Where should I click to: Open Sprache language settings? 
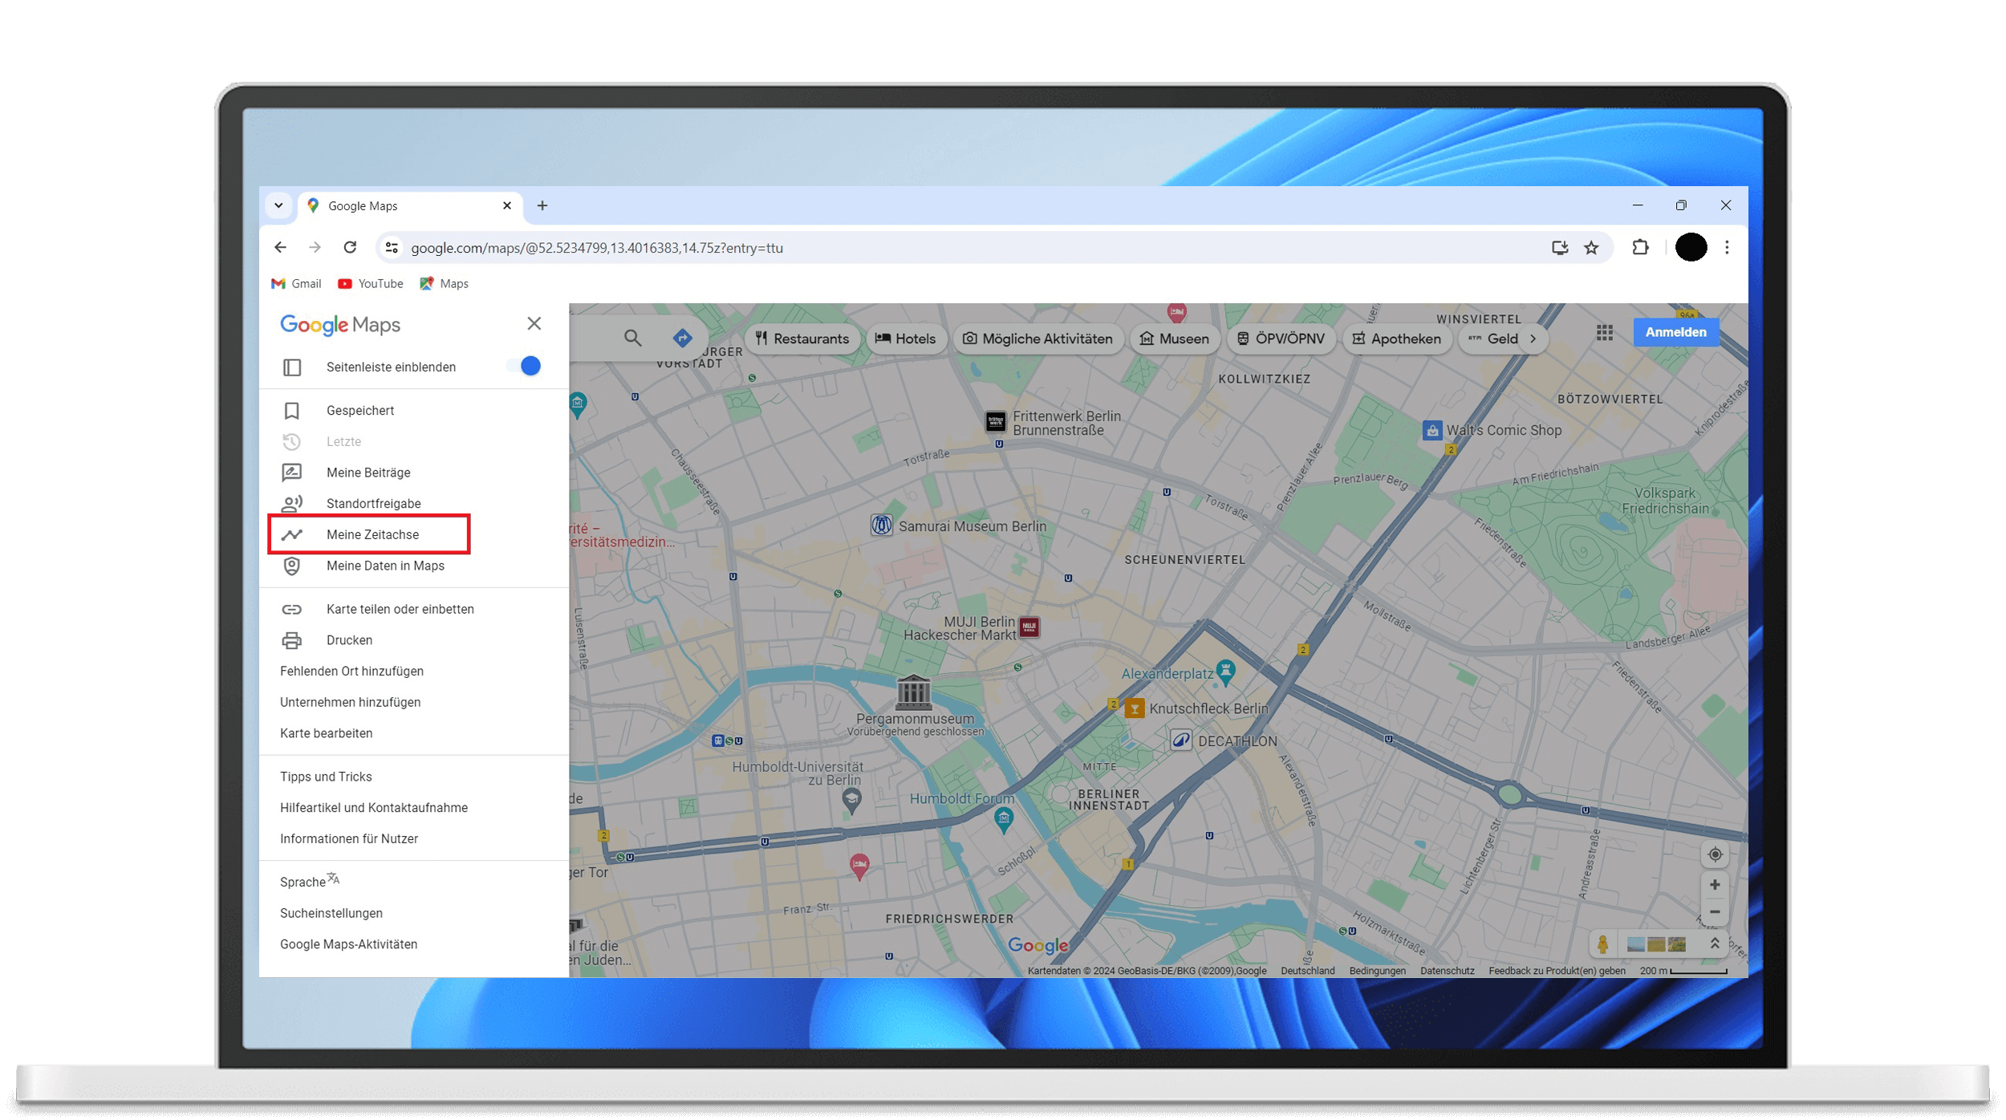[x=310, y=881]
